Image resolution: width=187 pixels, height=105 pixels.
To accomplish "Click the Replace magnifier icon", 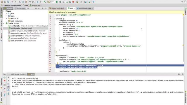I will [x=33, y=2].
